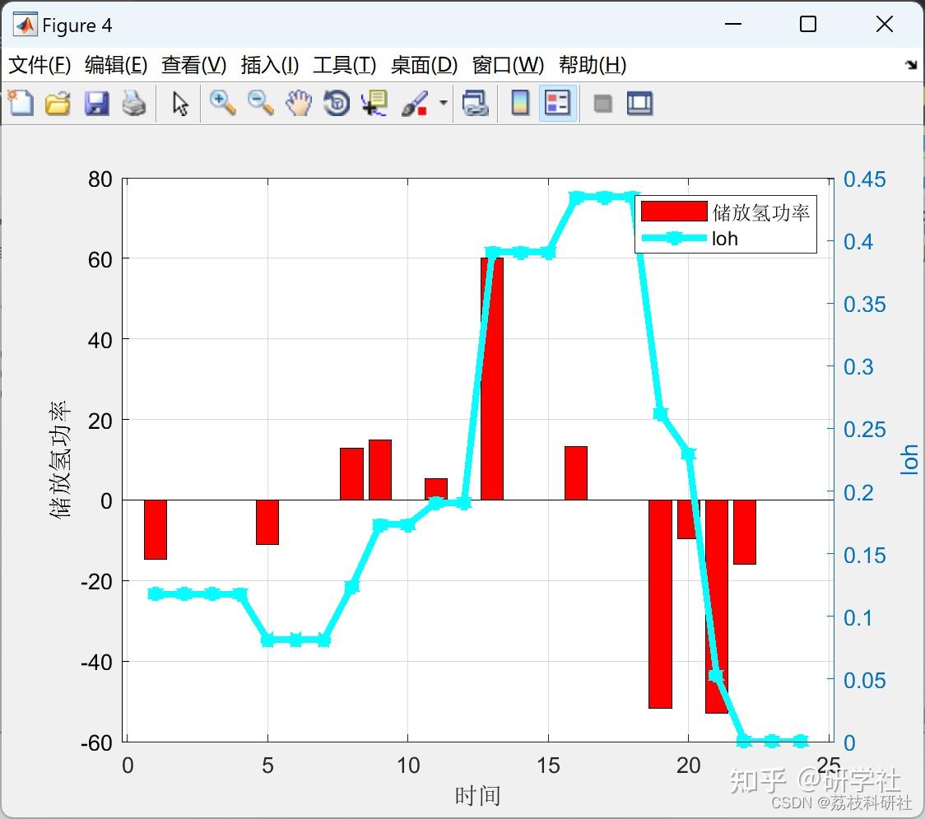Click the 储放氢功率 legend text

(761, 212)
